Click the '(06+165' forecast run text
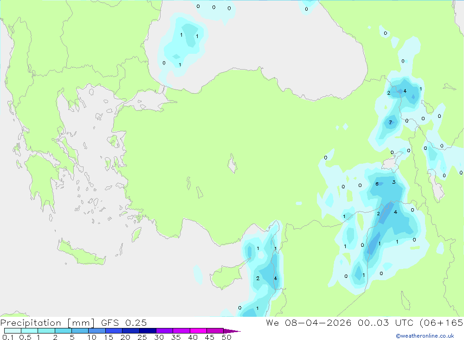This screenshot has height=340, width=464. pos(441,322)
